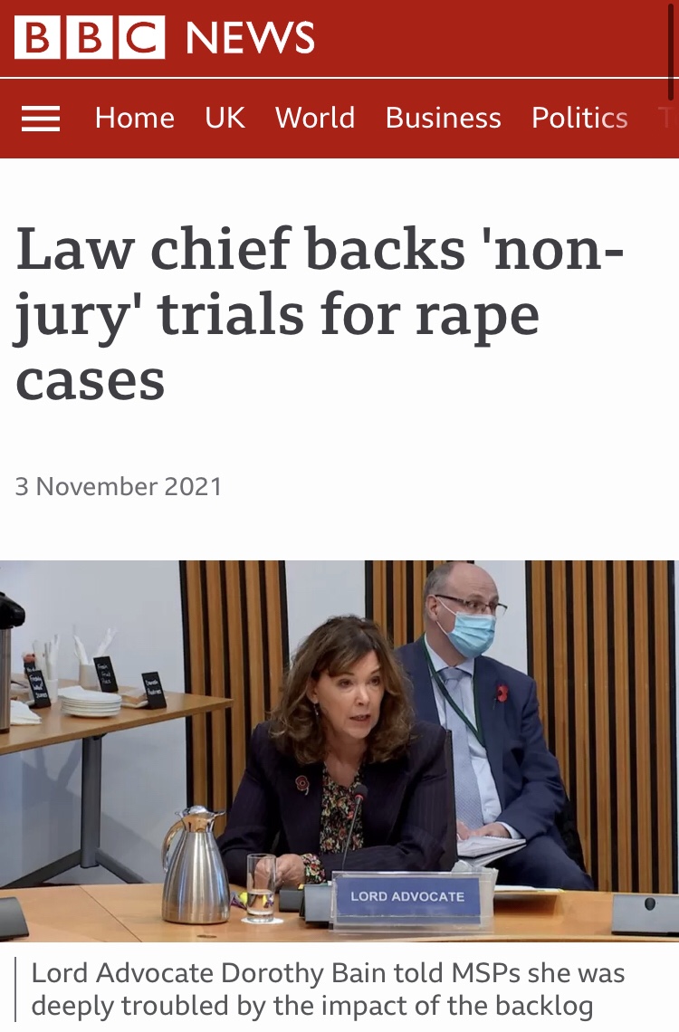Viewport: 679px width, 1032px height.
Task: Click the 3 November 2021 date
Action: click(119, 486)
